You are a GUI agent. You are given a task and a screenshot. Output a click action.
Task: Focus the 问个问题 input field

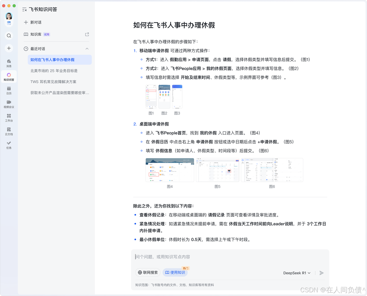[230, 257]
